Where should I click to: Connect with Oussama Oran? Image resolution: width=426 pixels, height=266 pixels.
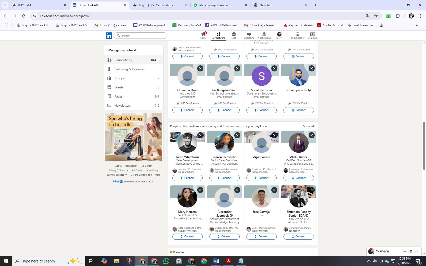click(x=187, y=110)
